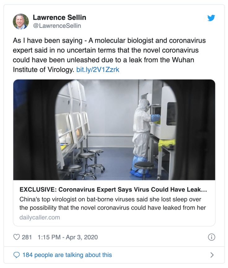Click the chevron arrow next to conversation link
Image resolution: width=228 pixels, height=268 pixels.
coord(212,255)
